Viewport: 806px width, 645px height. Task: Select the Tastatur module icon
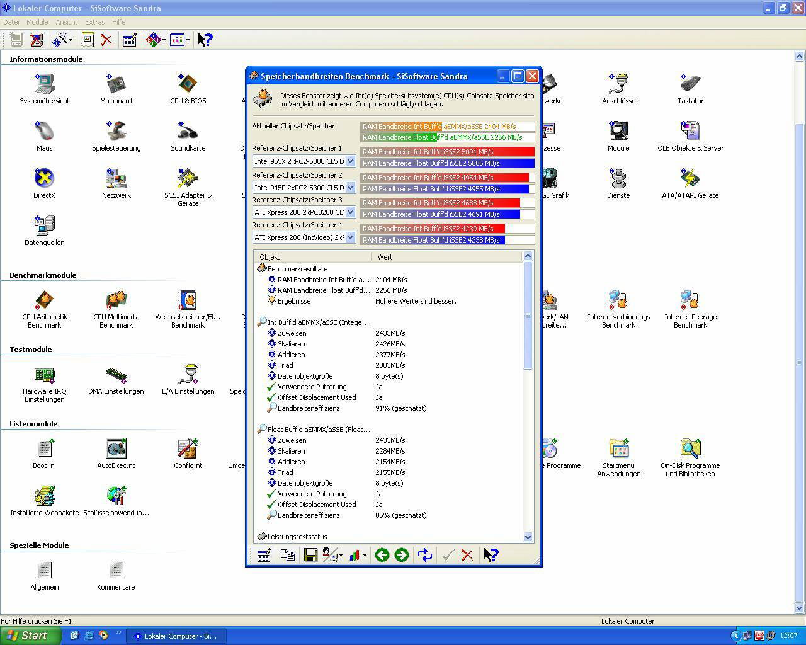(x=690, y=89)
